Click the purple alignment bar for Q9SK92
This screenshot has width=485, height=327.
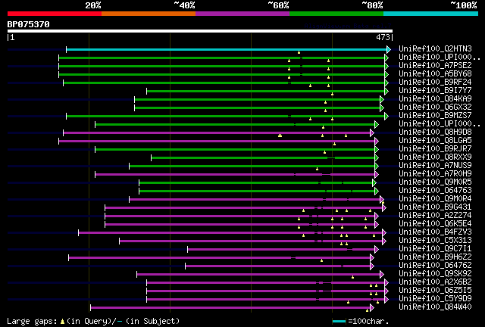pos(258,275)
